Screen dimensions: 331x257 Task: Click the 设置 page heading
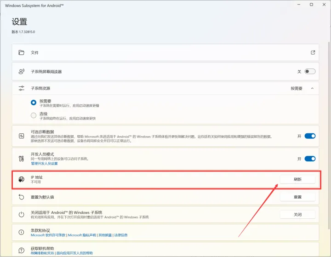click(x=19, y=22)
